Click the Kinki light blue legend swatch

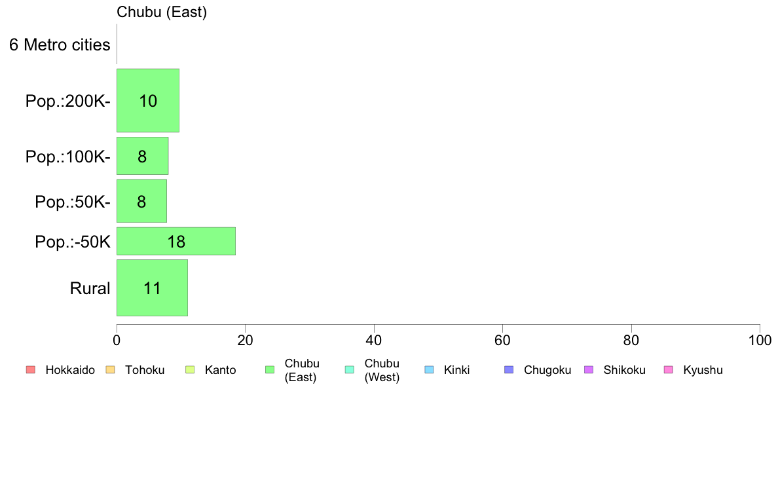pyautogui.click(x=429, y=370)
